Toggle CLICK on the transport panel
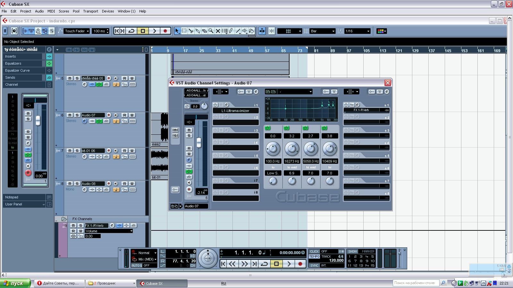 (315, 252)
